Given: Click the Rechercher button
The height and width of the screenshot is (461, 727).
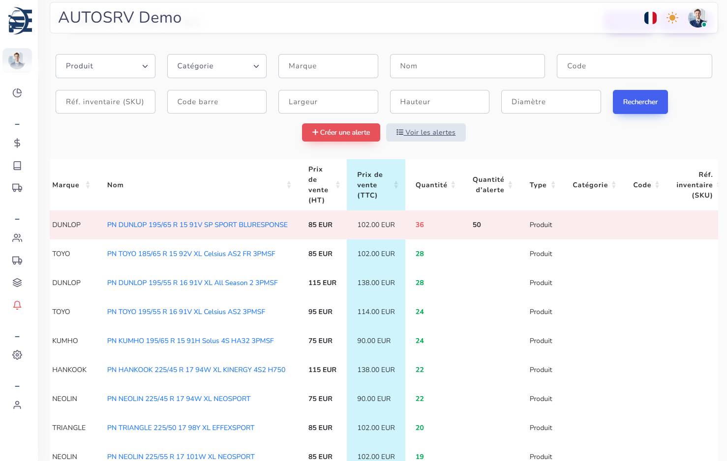Looking at the screenshot, I should click(x=640, y=102).
